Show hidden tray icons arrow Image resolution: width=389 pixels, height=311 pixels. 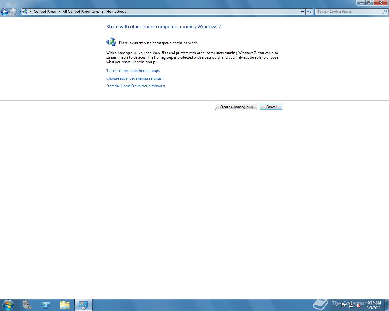(336, 305)
